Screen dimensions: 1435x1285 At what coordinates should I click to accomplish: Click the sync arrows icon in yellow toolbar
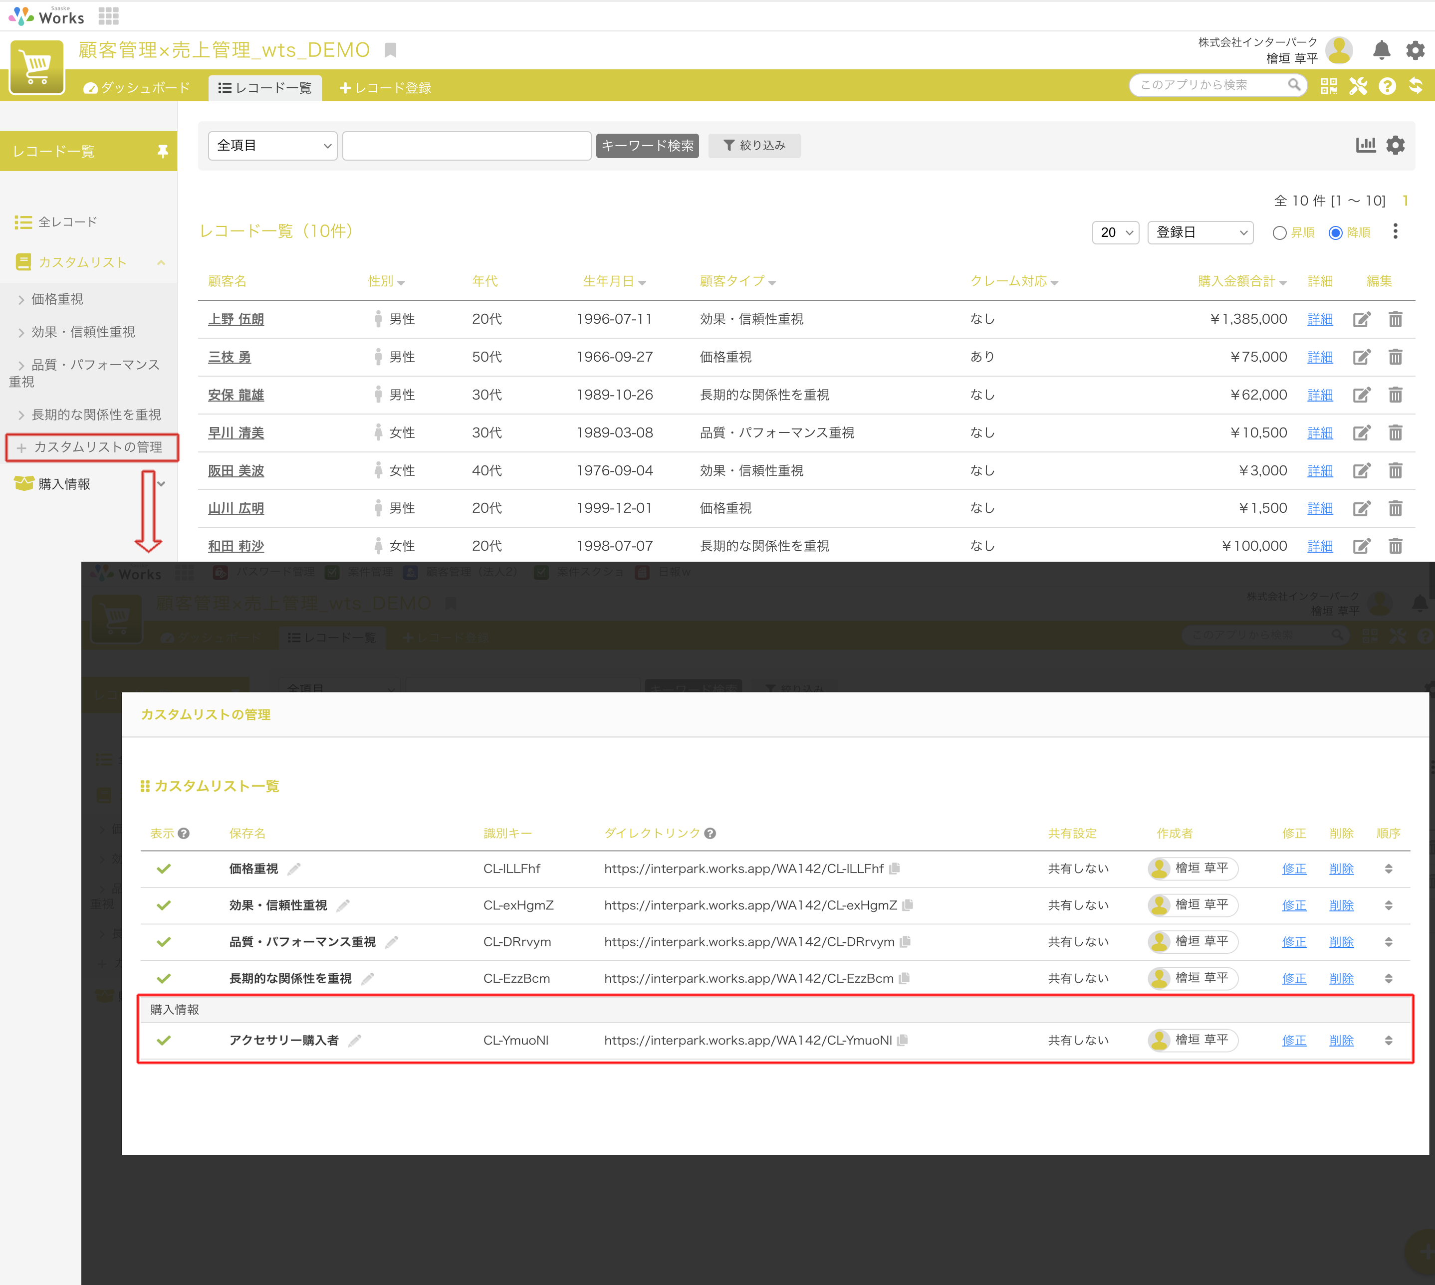click(x=1416, y=86)
